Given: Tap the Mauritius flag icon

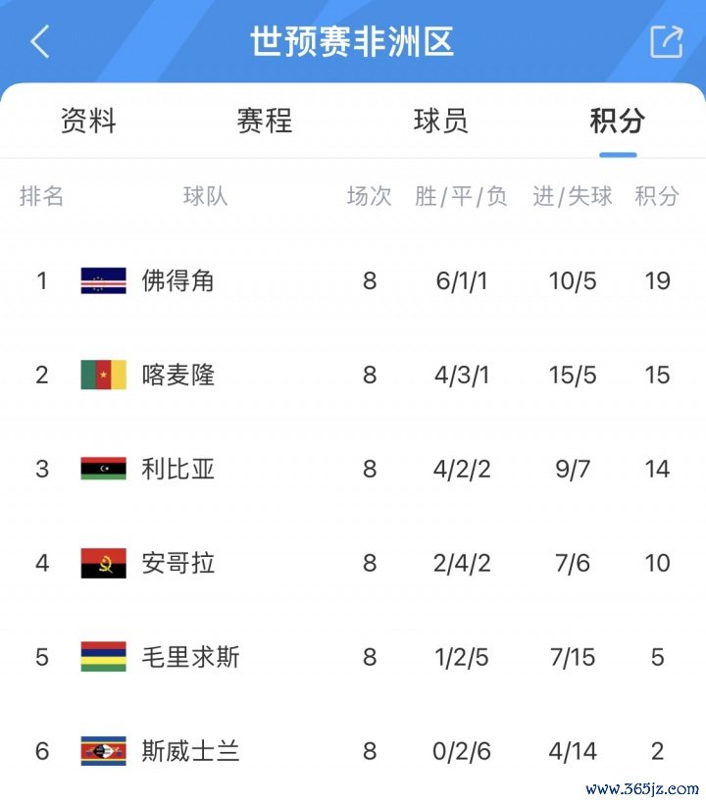Looking at the screenshot, I should [x=103, y=657].
